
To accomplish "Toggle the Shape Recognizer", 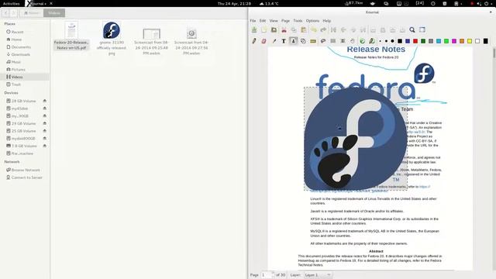I will pyautogui.click(x=303, y=41).
